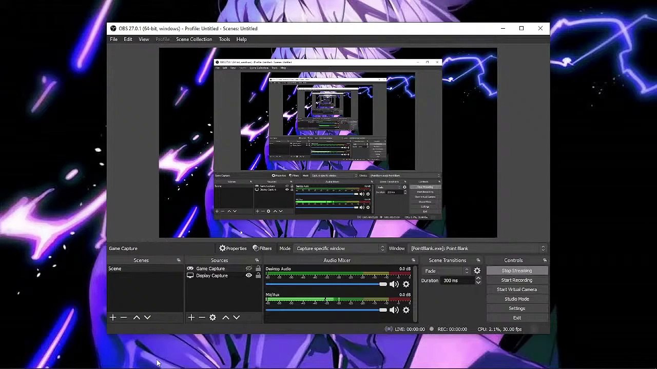Viewport: 657px width, 369px height.
Task: Select Scene in the Scenes list
Action: point(145,269)
